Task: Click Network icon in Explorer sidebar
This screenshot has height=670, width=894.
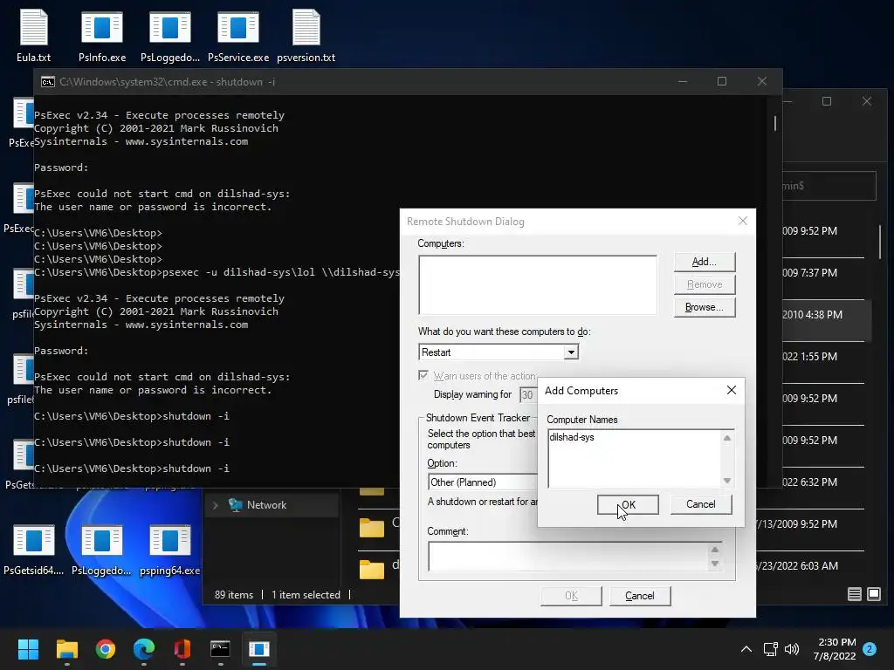Action: click(236, 505)
